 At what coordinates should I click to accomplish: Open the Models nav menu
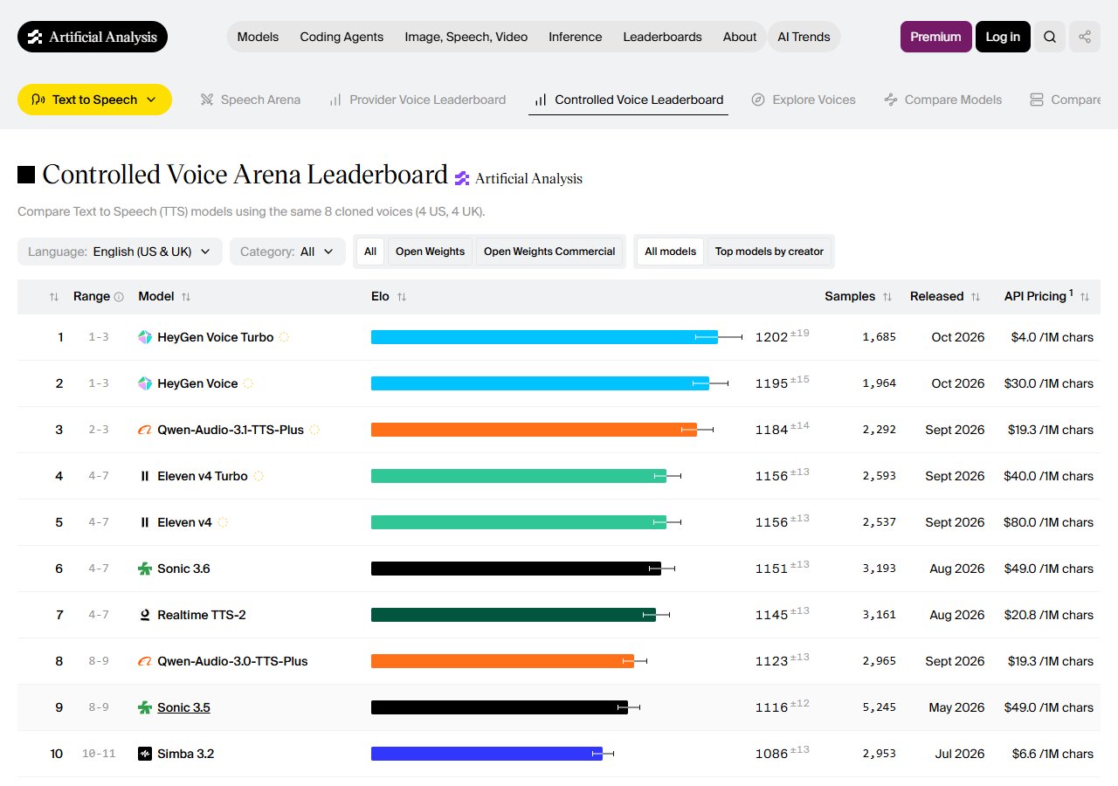coord(258,37)
